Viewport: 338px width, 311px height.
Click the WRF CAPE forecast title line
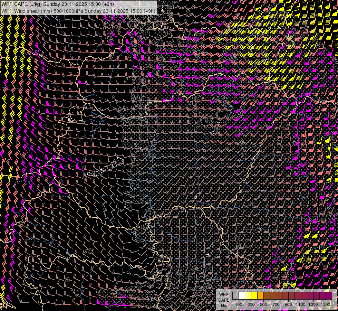pyautogui.click(x=58, y=4)
